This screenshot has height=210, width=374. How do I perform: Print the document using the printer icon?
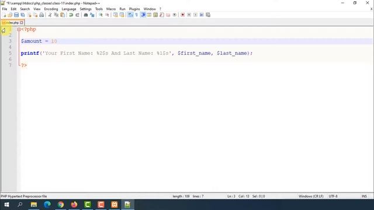[x=41, y=15]
